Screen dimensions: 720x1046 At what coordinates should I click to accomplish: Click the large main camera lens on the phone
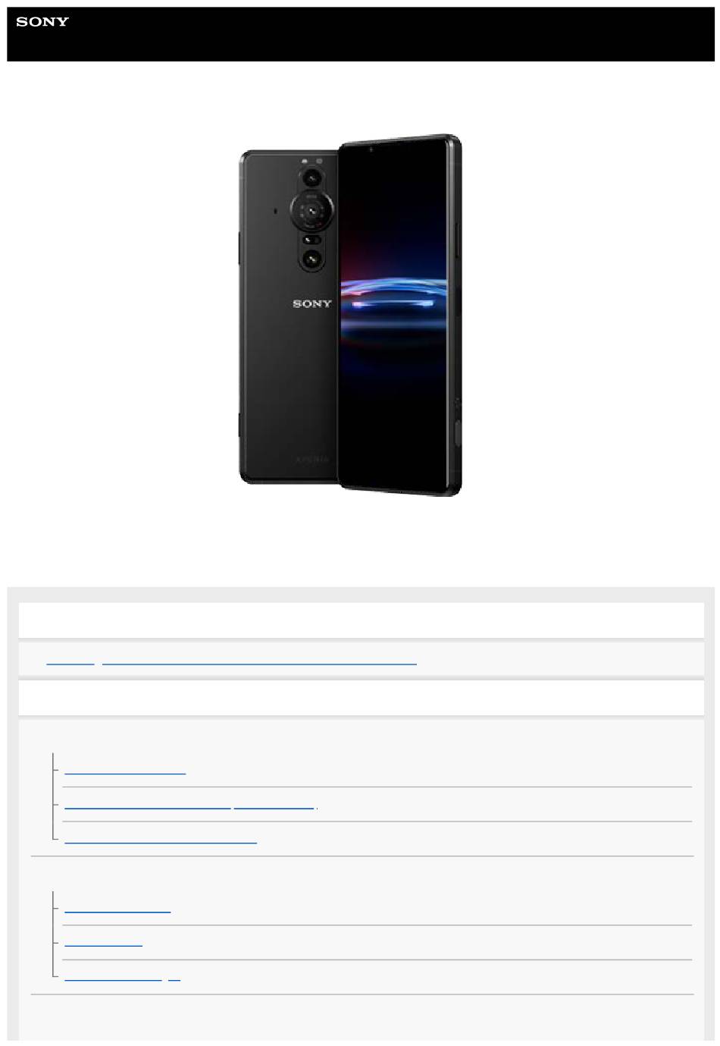(311, 209)
